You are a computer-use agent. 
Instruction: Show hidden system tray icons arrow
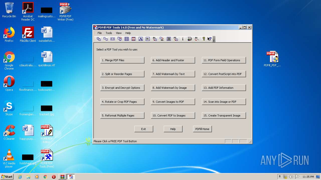[x=280, y=177]
